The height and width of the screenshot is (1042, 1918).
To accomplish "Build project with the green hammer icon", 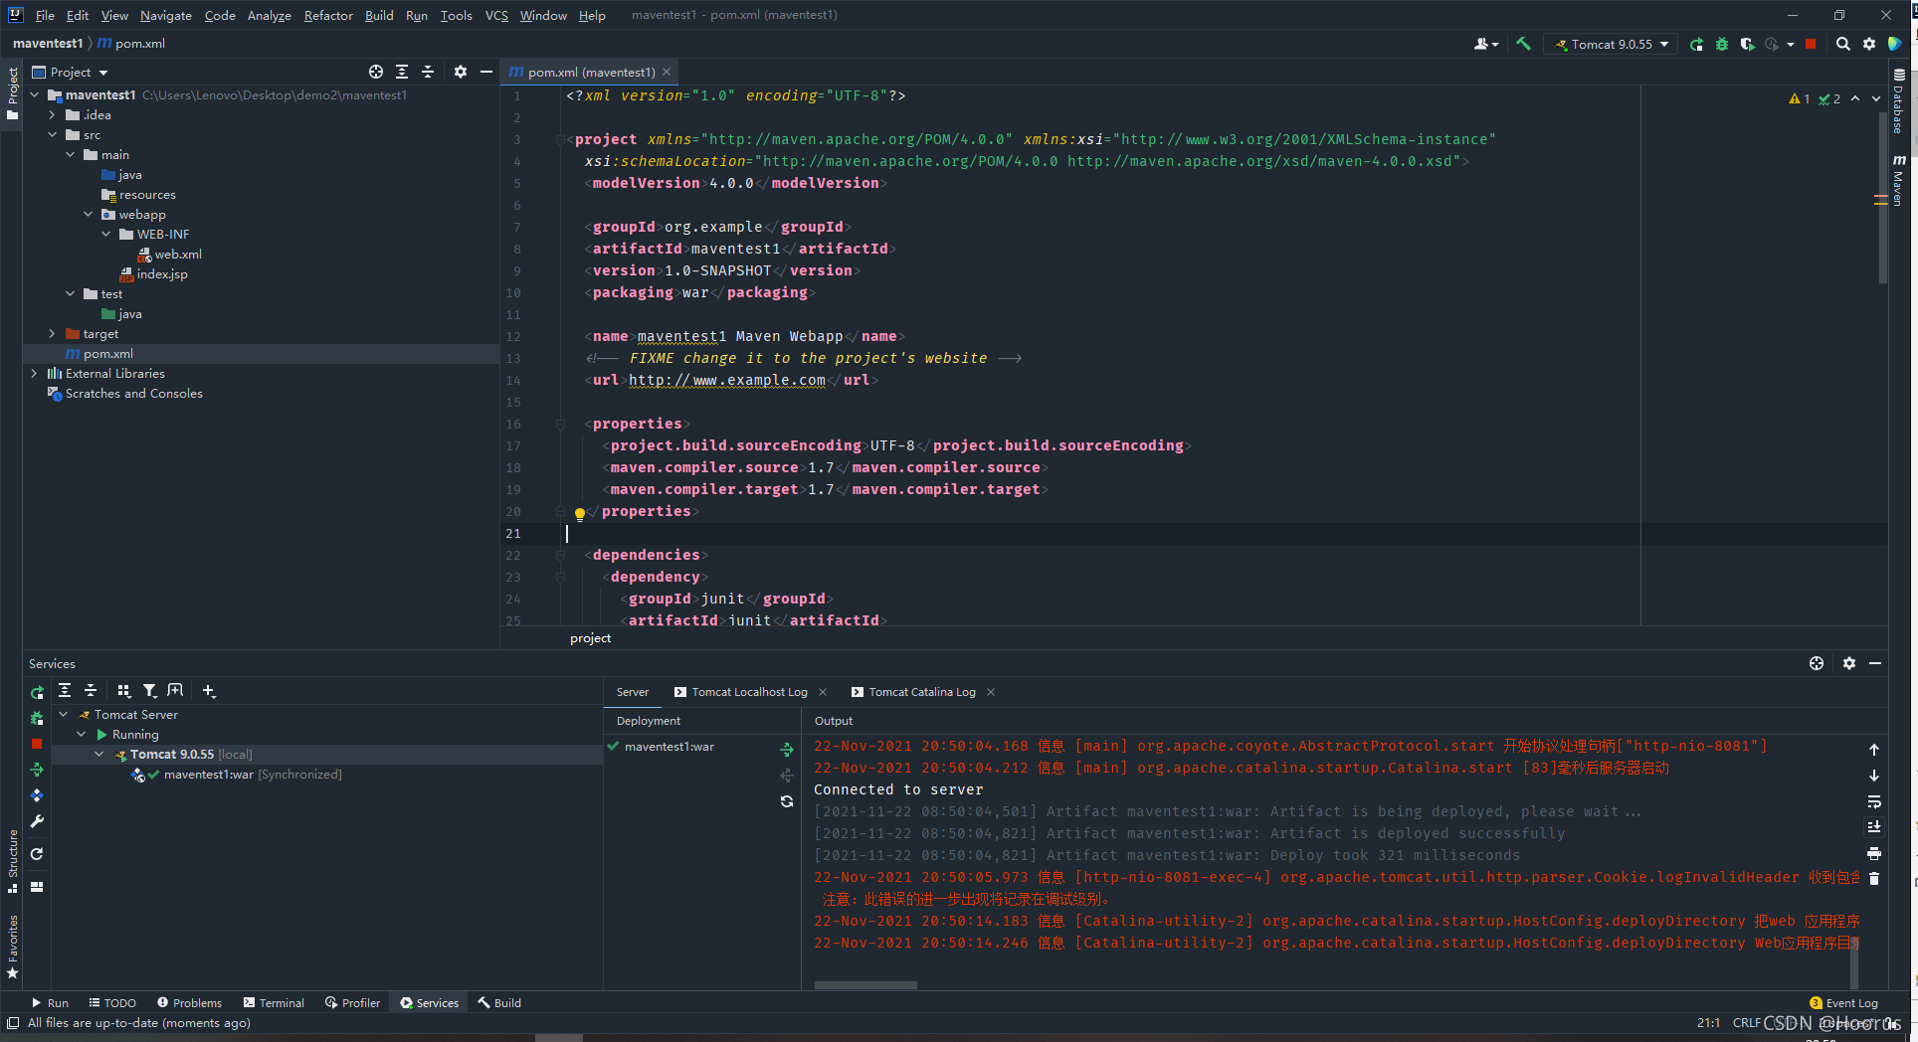I will (1523, 44).
